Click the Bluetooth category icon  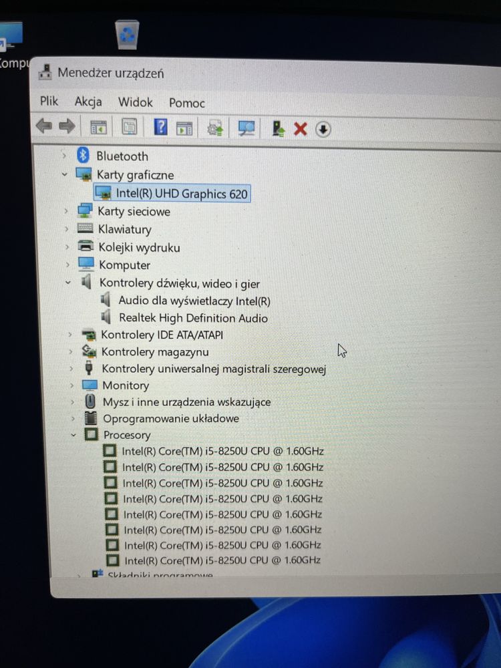(x=83, y=155)
